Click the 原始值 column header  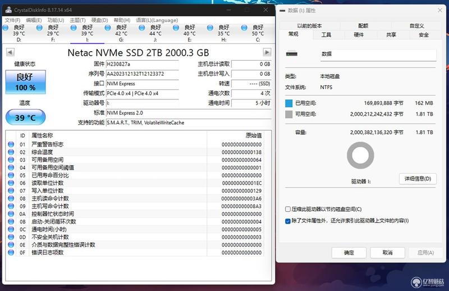254,135
